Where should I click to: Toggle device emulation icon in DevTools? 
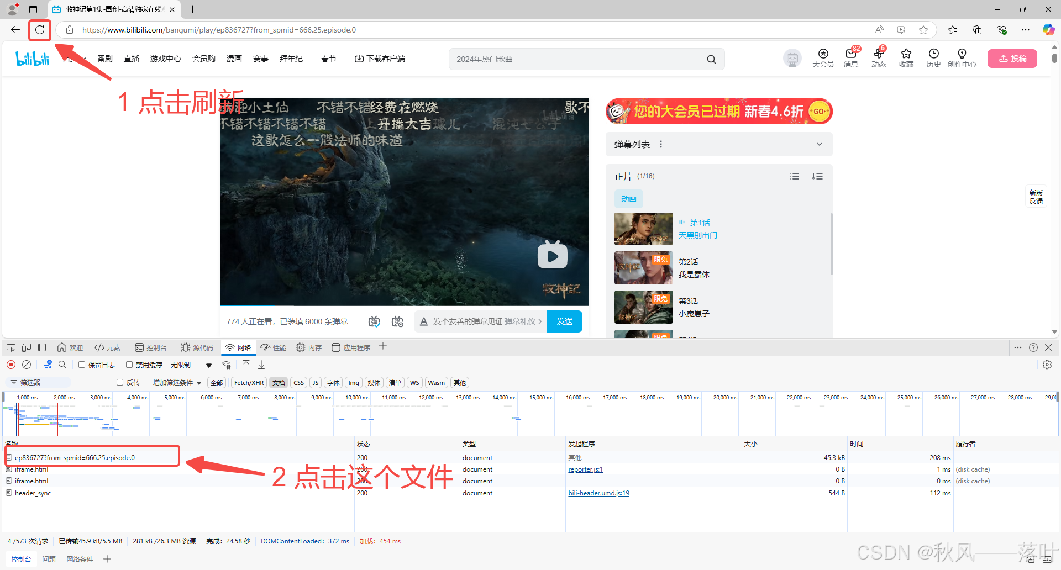tap(27, 347)
